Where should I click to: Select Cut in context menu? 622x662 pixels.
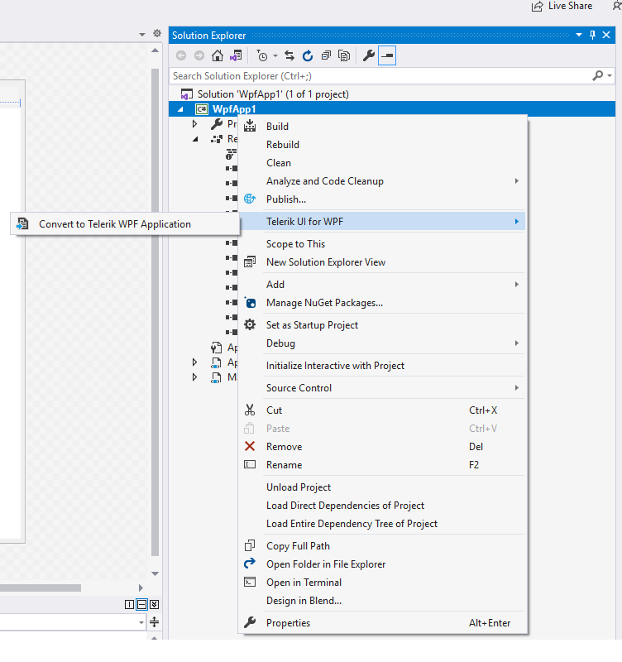[381, 410]
